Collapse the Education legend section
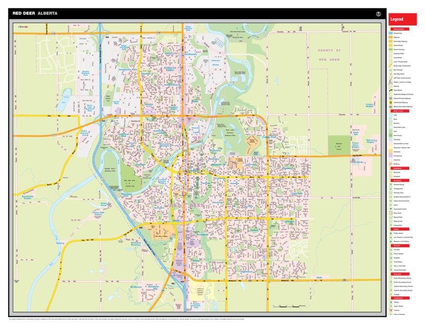This screenshot has width=425, height=326. tap(400, 275)
